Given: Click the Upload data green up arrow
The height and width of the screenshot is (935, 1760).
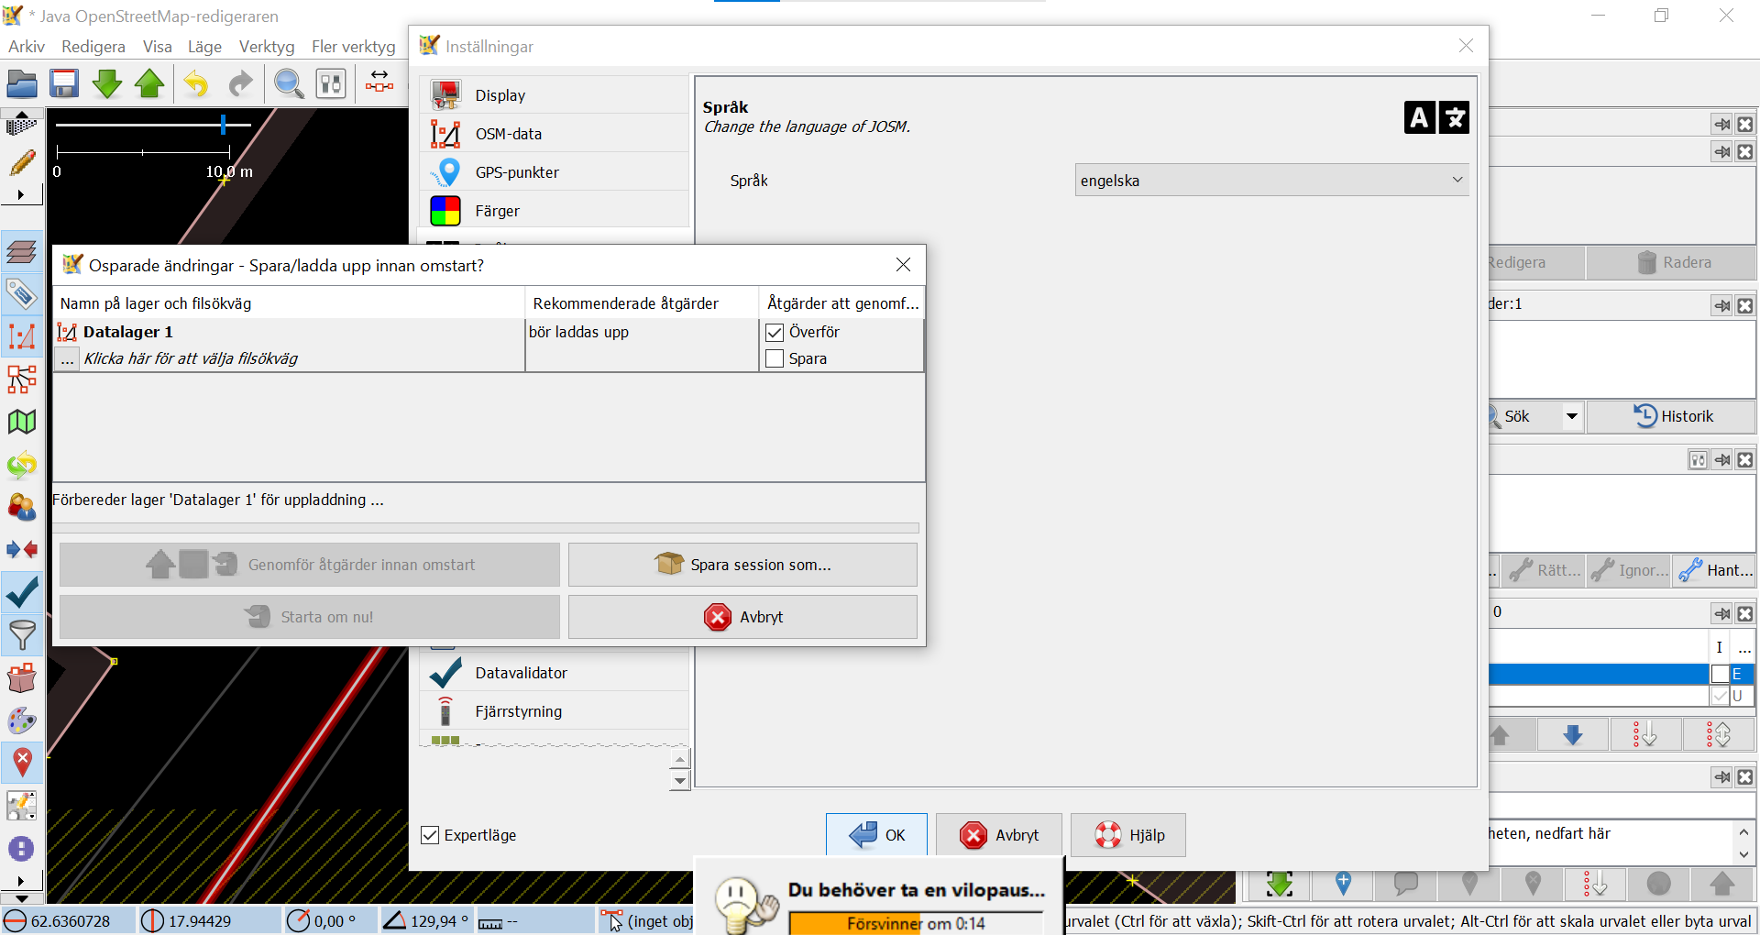Looking at the screenshot, I should [x=149, y=84].
